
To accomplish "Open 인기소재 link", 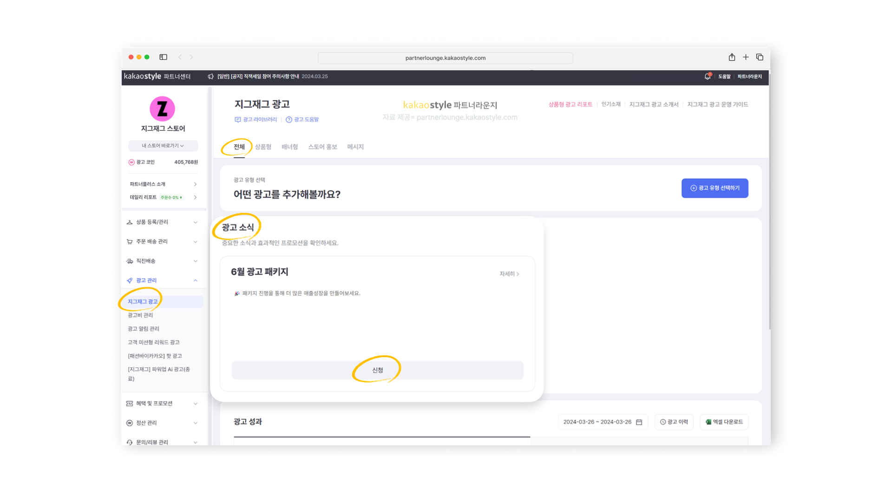I will (611, 104).
